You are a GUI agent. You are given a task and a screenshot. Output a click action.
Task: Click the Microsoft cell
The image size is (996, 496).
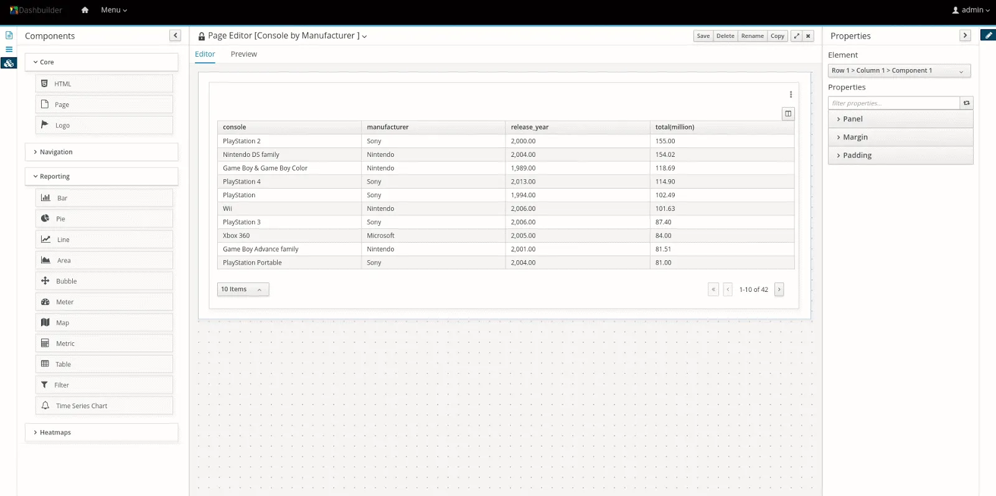pos(433,236)
